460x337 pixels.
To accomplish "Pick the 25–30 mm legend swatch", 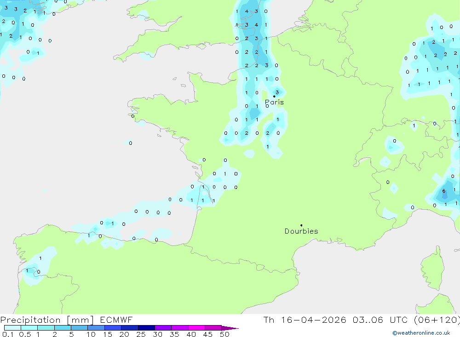I will point(146,328).
